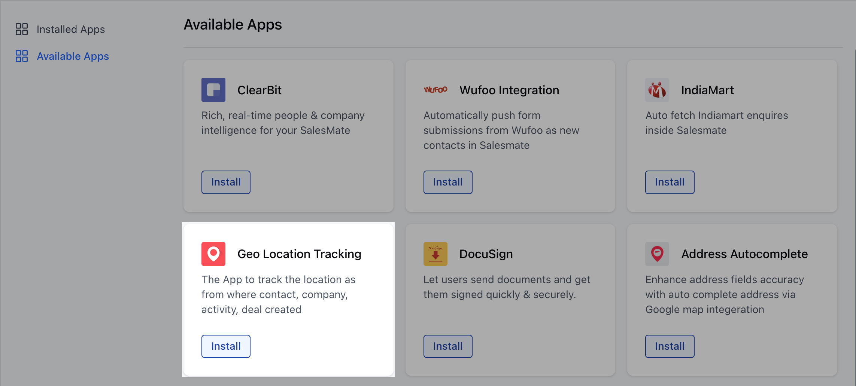
Task: Install the DocuSign app
Action: tap(448, 346)
